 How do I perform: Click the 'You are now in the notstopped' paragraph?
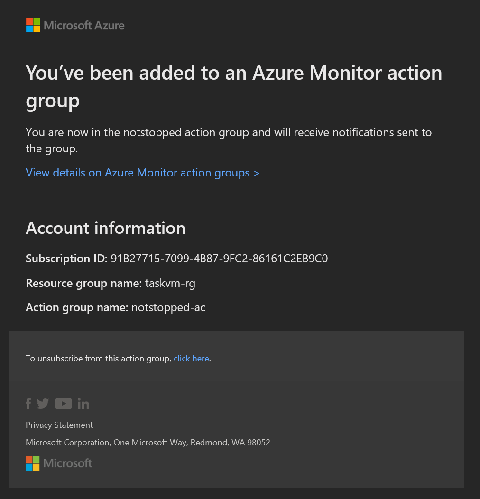[x=229, y=140]
